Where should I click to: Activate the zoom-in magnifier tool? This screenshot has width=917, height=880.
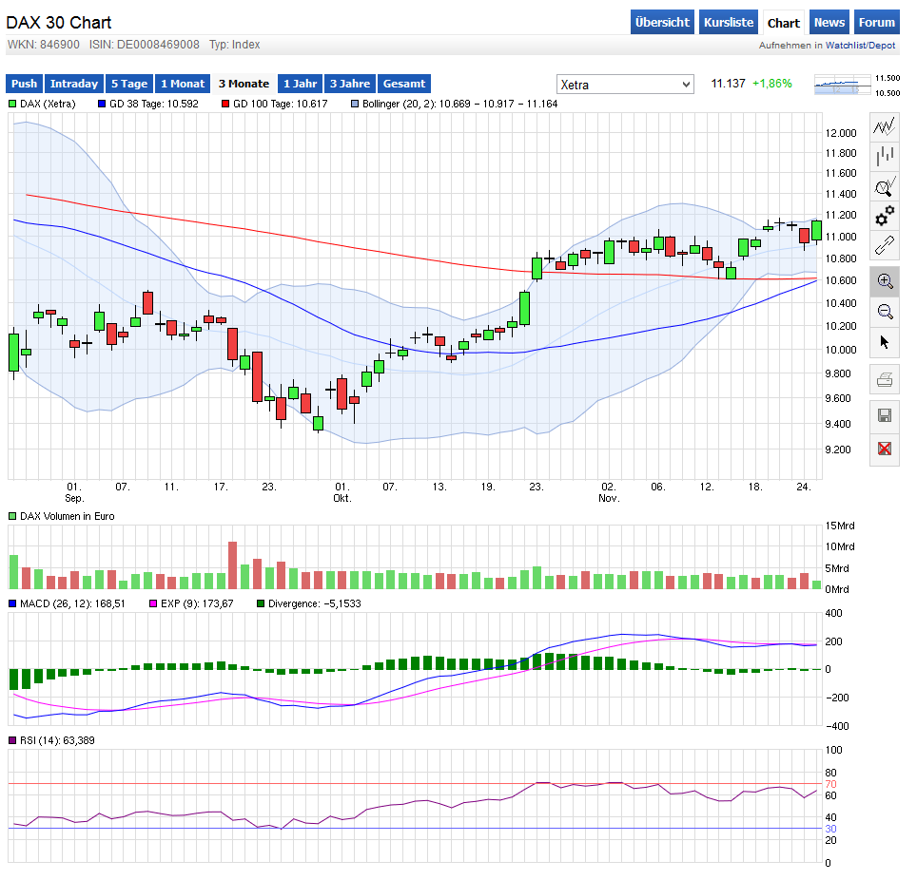885,281
